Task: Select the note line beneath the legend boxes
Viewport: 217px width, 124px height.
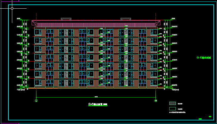Action: (177, 112)
